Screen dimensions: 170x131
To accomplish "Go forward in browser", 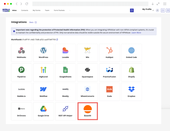I will (21, 4).
